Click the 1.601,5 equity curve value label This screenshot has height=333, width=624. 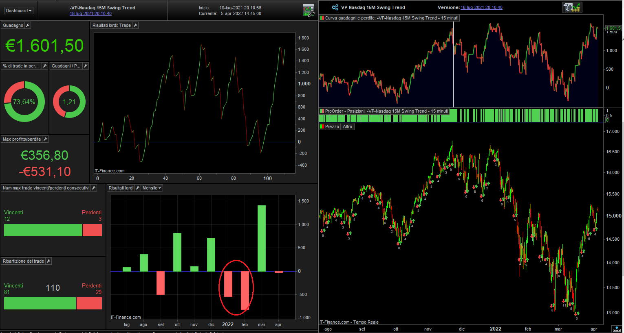613,28
